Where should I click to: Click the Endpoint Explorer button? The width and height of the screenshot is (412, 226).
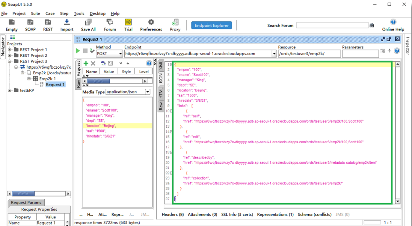pyautogui.click(x=212, y=26)
